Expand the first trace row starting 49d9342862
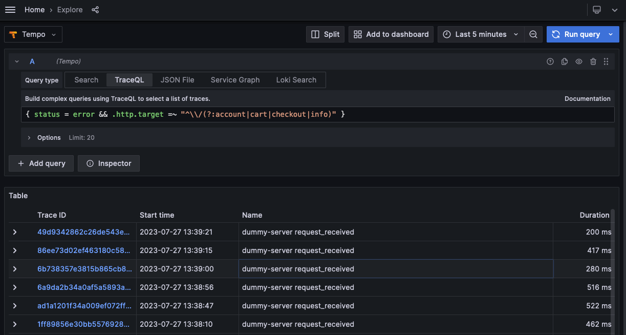Viewport: 626px width, 335px height. (x=14, y=232)
